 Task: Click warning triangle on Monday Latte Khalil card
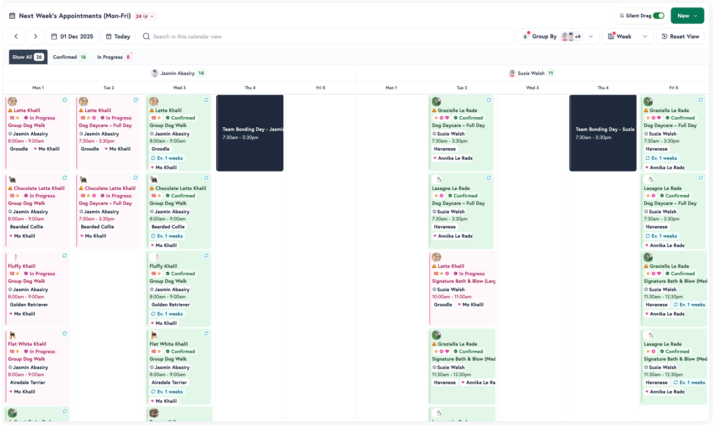[11, 111]
